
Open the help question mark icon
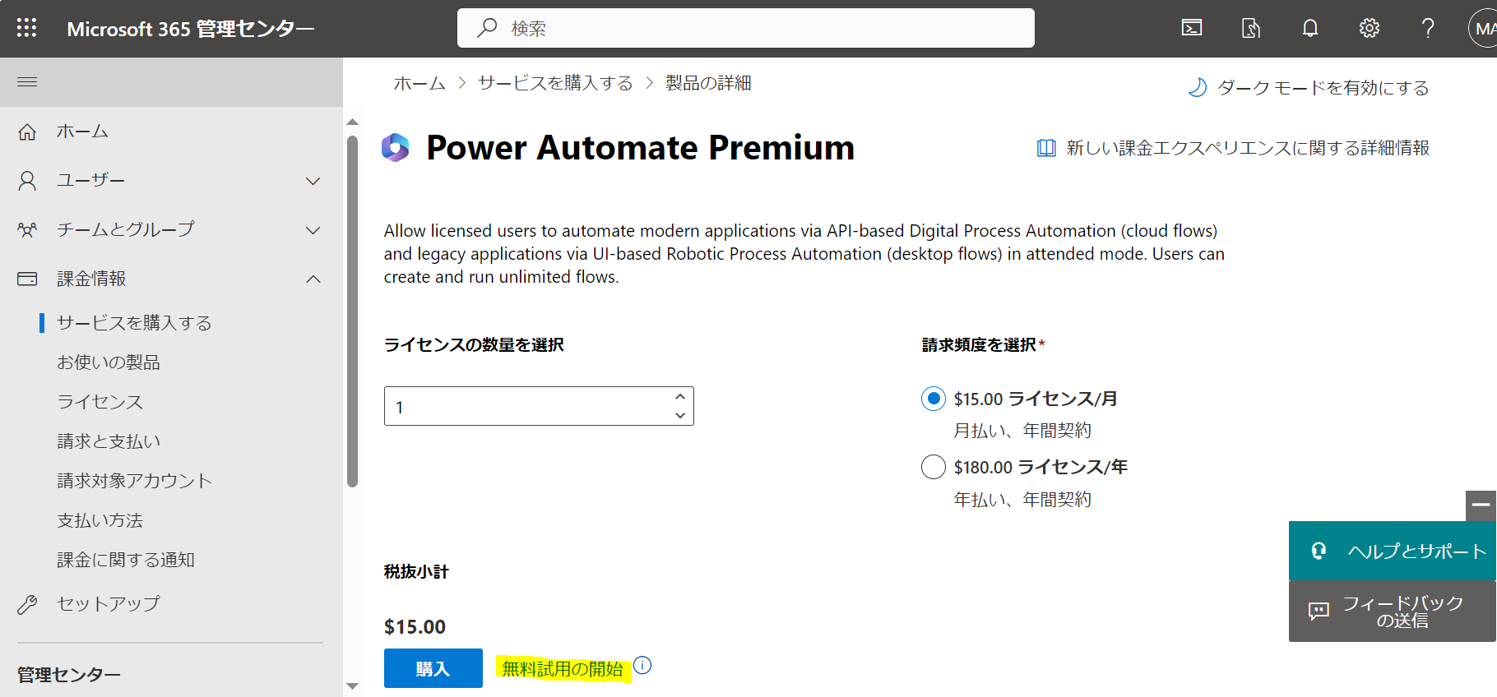[x=1429, y=28]
